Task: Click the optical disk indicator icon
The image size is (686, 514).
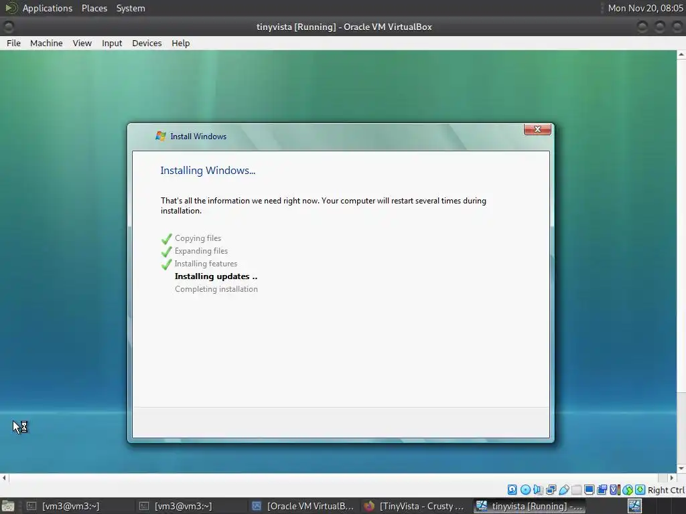Action: coord(525,490)
